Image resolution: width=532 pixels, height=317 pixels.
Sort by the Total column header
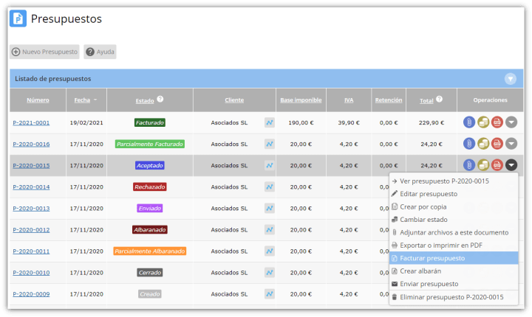[x=426, y=100]
